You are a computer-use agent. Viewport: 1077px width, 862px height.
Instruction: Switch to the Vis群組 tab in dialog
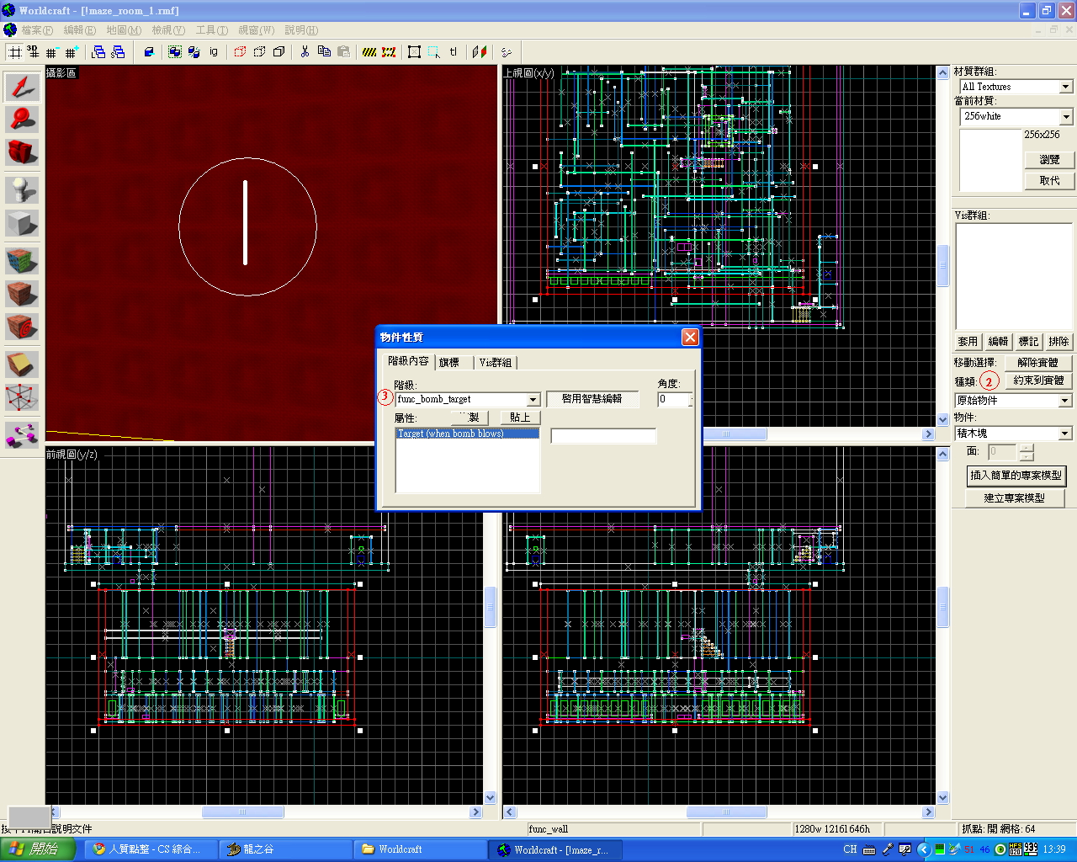pyautogui.click(x=496, y=363)
